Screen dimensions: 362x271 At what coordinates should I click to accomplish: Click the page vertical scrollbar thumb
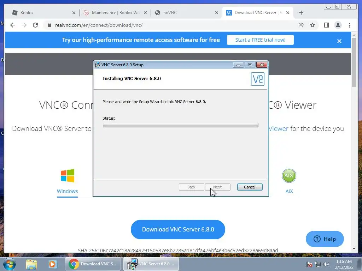(354, 62)
